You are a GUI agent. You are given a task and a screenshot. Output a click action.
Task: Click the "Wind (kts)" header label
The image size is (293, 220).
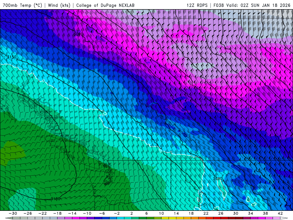(59, 5)
